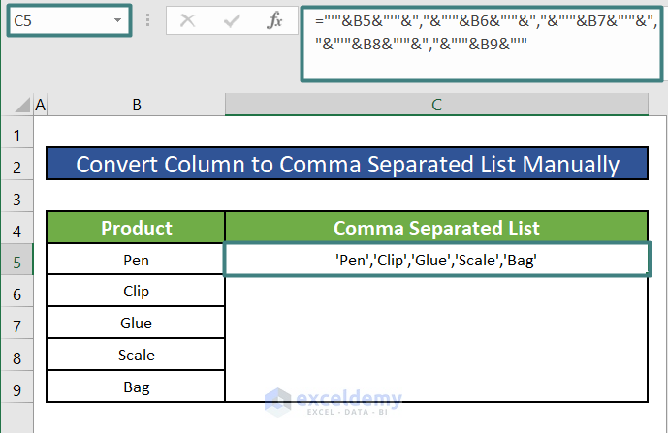Click the Product header cell
Viewport: 668px width, 433px height.
pos(137,229)
